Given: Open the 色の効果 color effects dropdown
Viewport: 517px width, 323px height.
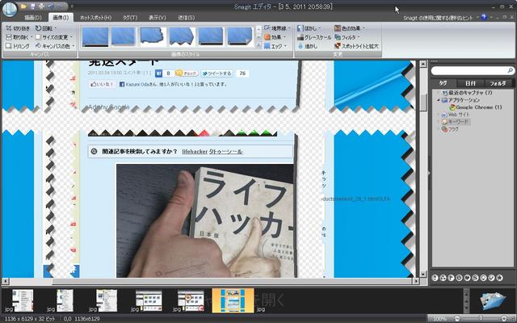Looking at the screenshot, I should click(x=351, y=28).
